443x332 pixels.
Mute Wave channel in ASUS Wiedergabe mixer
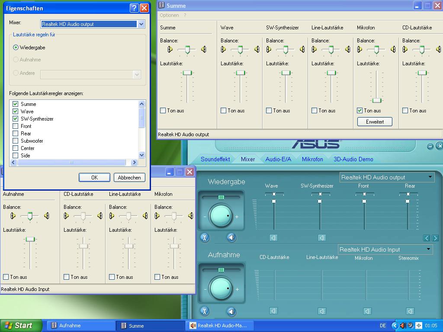coord(273,238)
